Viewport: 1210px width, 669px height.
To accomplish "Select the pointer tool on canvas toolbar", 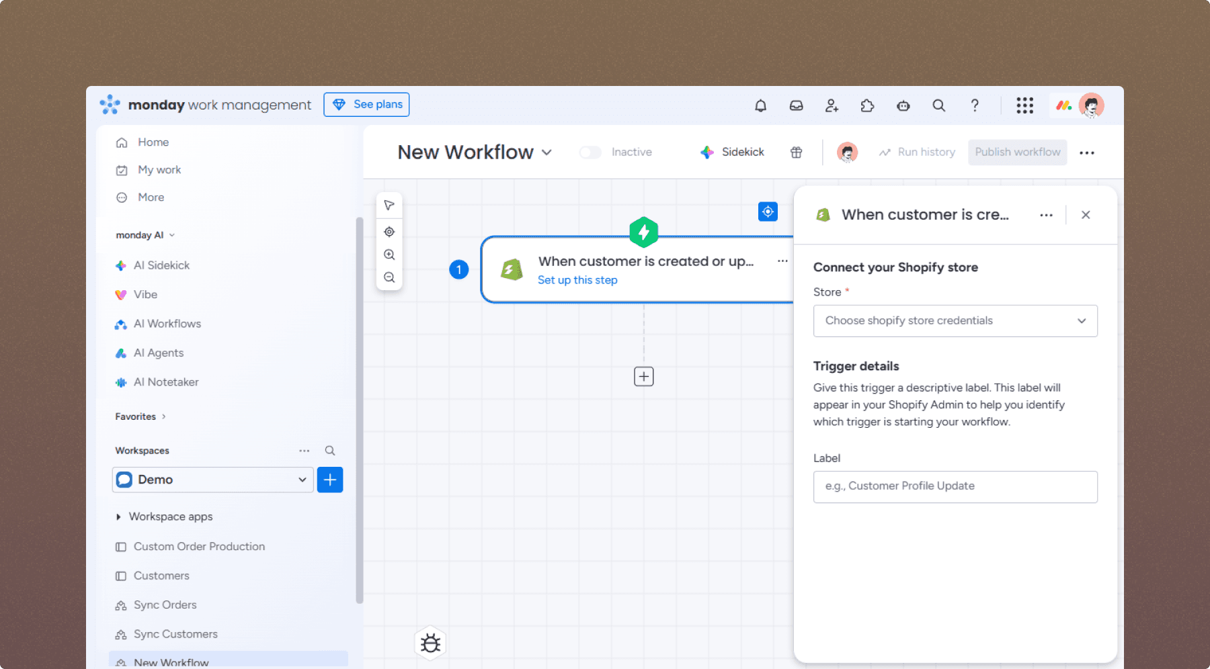I will pos(389,205).
